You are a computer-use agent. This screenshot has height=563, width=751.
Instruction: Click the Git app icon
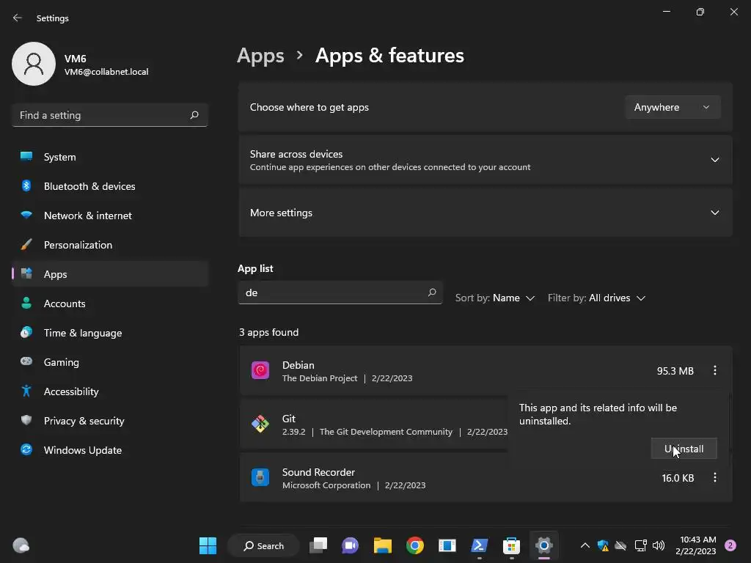260,424
